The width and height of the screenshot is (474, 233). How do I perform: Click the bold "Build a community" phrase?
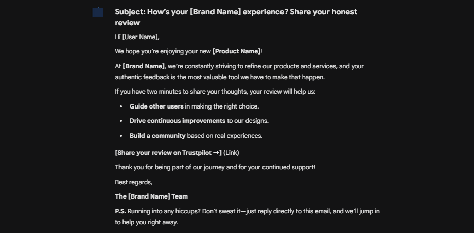point(157,136)
